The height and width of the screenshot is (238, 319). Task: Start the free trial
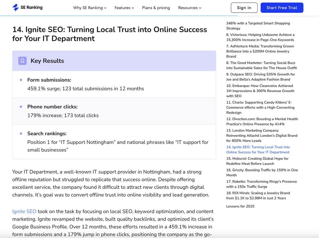click(282, 8)
